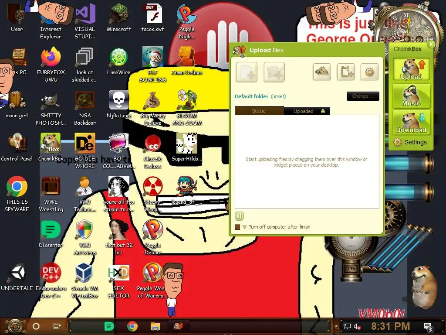Click Upload in ChomikBox widget
Screen dimensions: 446x335
coord(411,70)
